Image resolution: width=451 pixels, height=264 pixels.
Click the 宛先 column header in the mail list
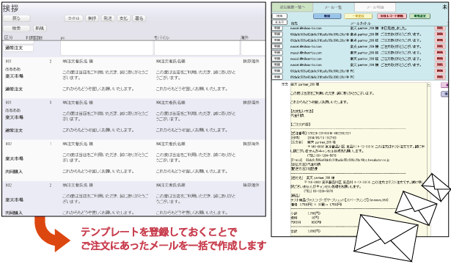point(294,23)
